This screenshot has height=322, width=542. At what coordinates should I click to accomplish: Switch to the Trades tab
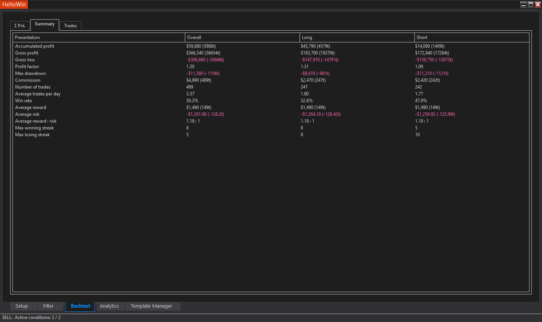pyautogui.click(x=71, y=26)
